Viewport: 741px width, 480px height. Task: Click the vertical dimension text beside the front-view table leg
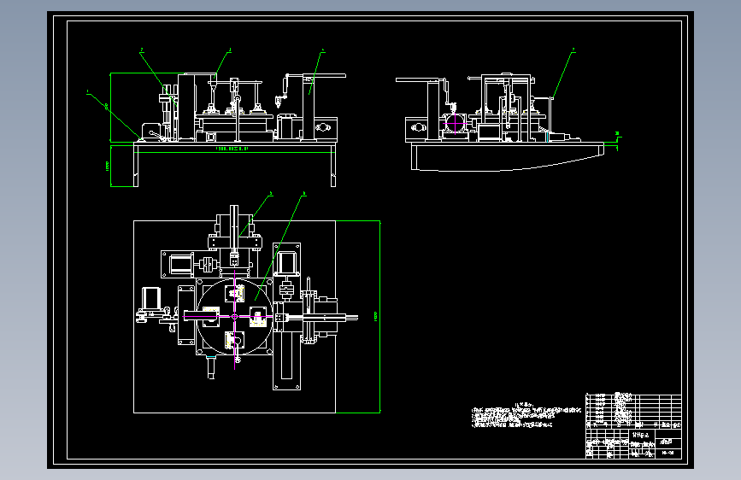[108, 166]
